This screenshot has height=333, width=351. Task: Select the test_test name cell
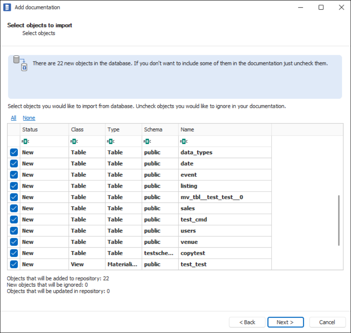225,264
